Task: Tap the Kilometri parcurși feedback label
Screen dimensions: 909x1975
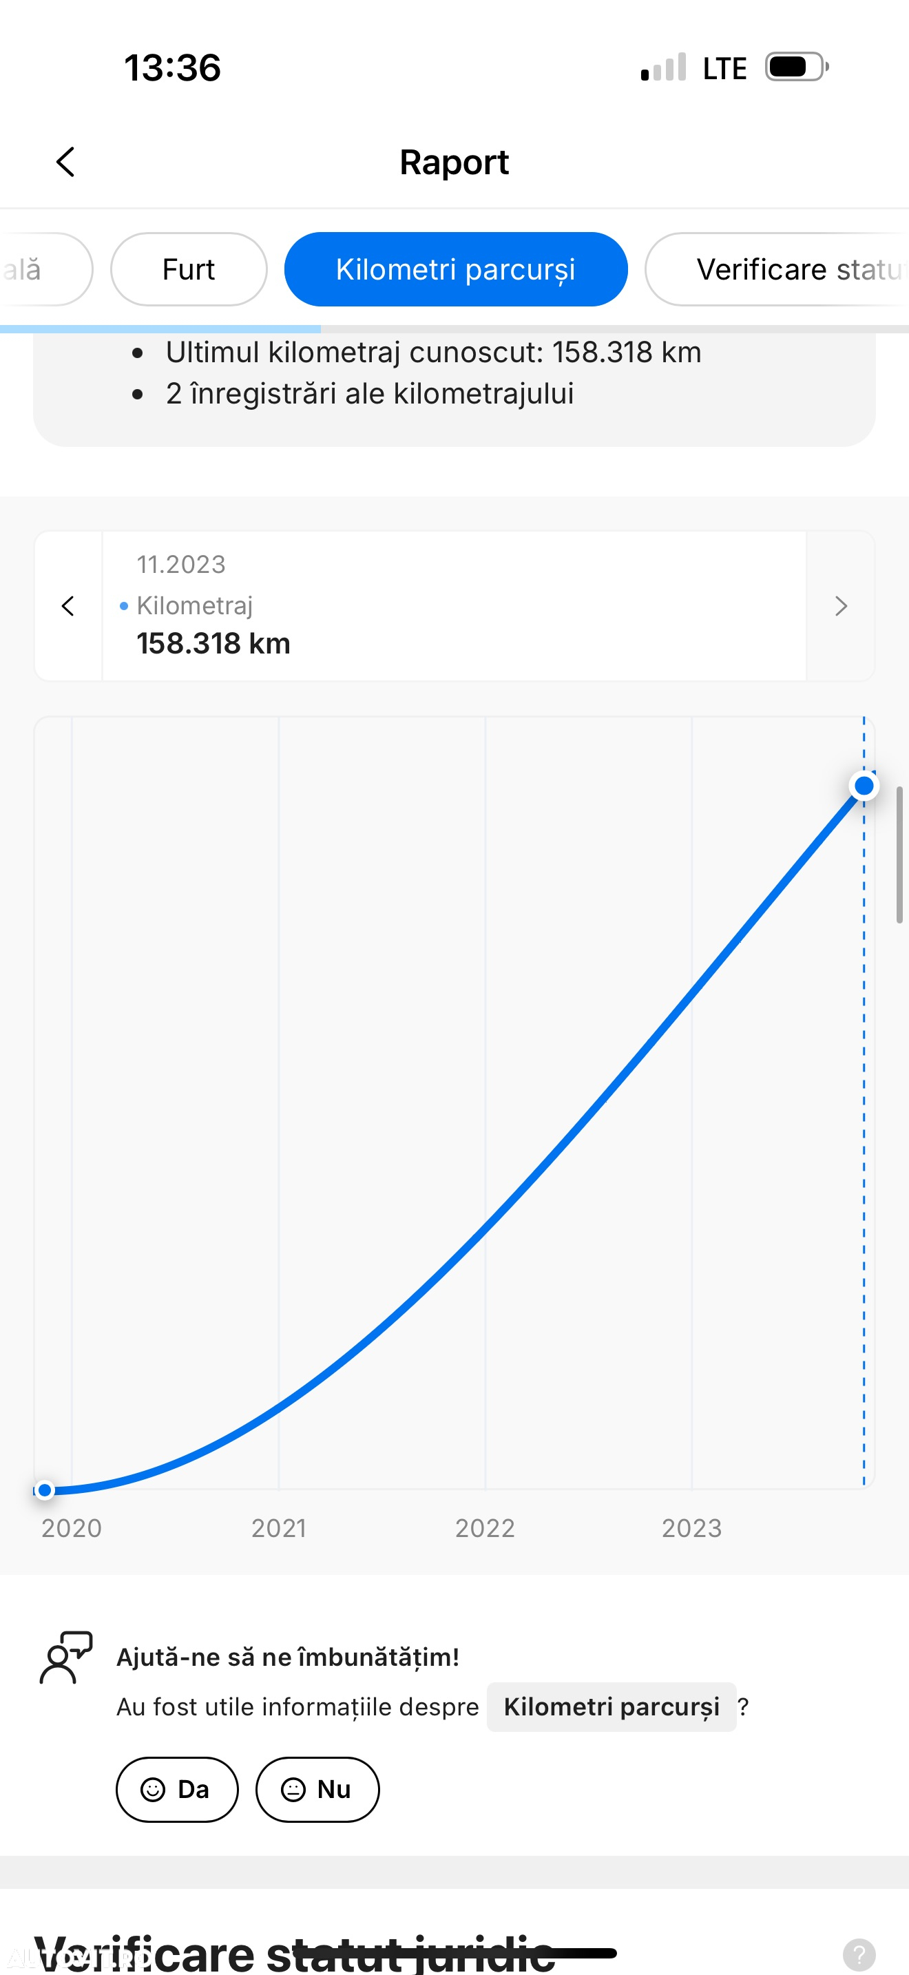Action: coord(612,1706)
